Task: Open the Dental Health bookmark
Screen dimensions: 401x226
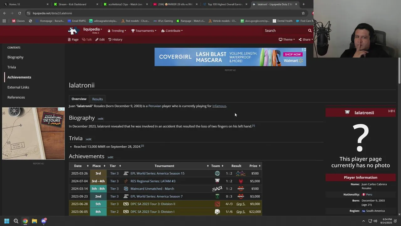Action: pos(283,21)
